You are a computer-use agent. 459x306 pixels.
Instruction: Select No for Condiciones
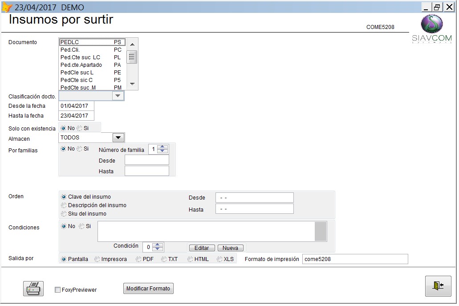pos(68,226)
